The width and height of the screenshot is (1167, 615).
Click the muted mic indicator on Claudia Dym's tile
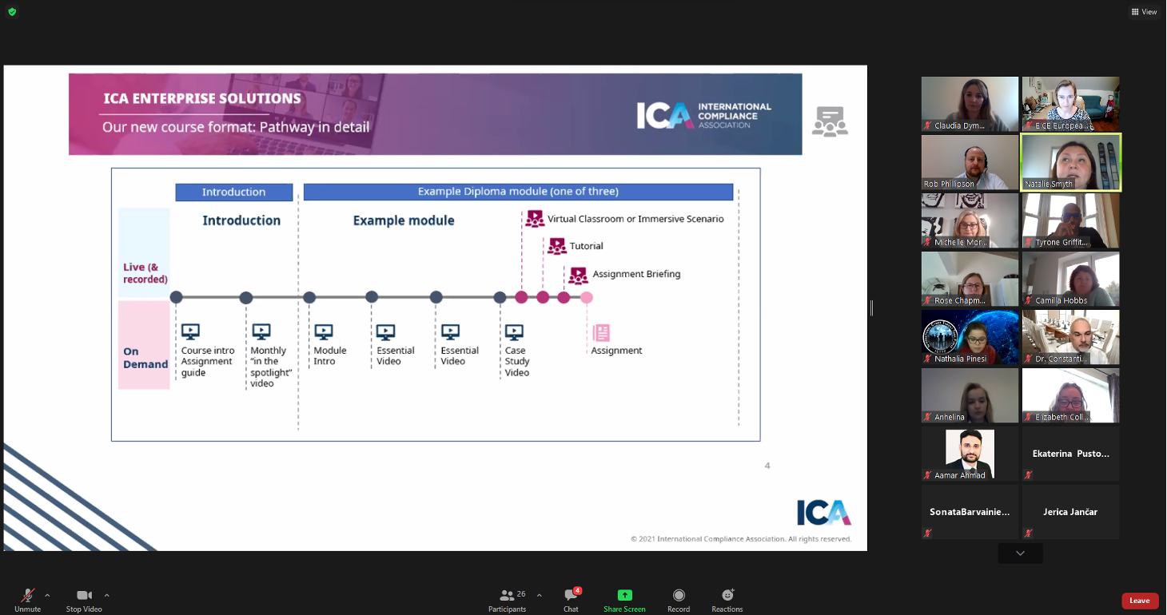pyautogui.click(x=929, y=125)
